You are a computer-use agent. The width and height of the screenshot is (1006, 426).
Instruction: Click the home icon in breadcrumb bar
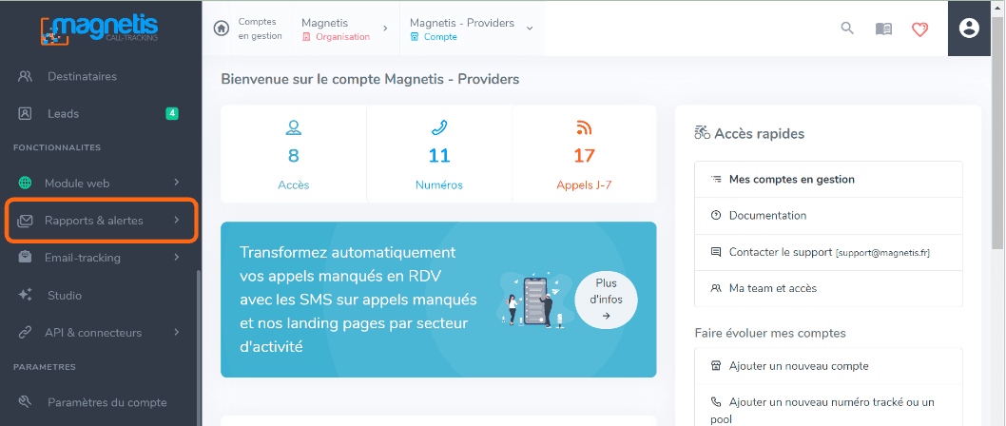(222, 29)
